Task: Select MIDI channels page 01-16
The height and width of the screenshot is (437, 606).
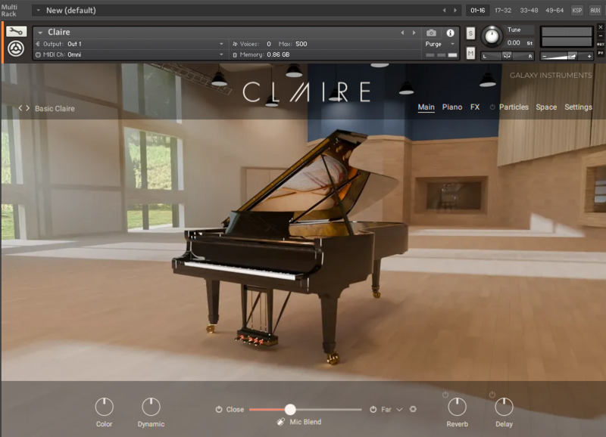Action: coord(478,11)
